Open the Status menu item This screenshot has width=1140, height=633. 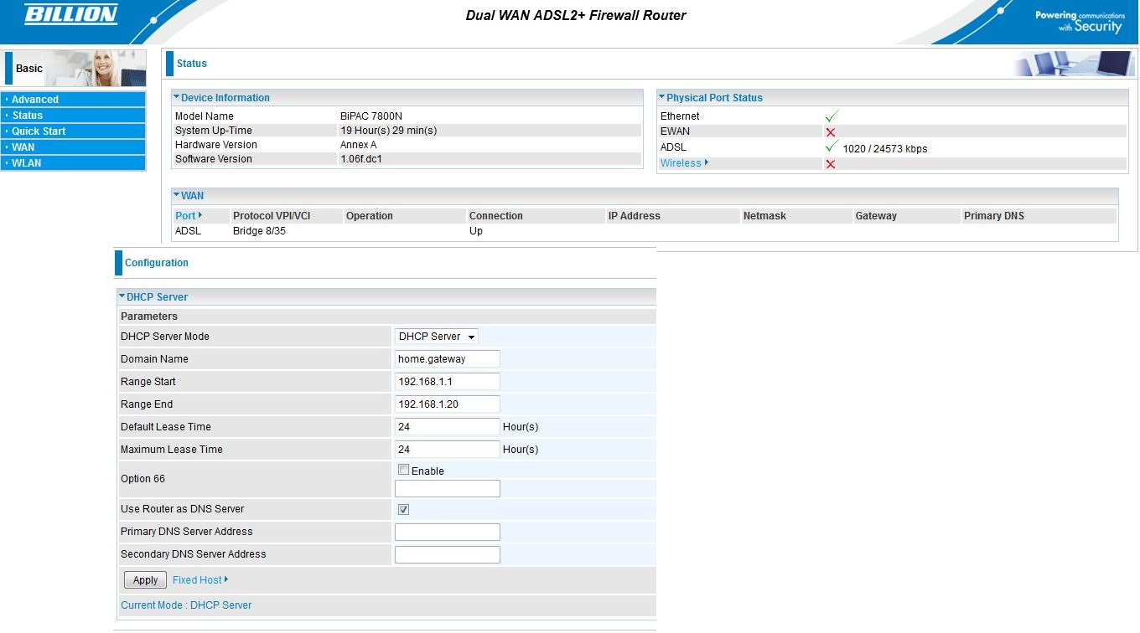(73, 116)
